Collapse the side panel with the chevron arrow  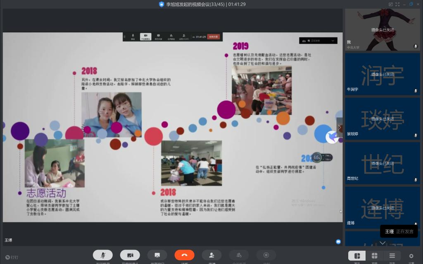(x=340, y=127)
